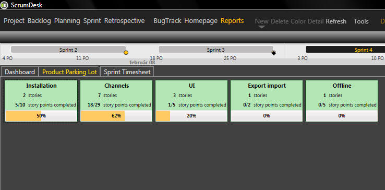This screenshot has width=385, height=190.
Task: Select the Product Parking Lot tab
Action: 69,72
